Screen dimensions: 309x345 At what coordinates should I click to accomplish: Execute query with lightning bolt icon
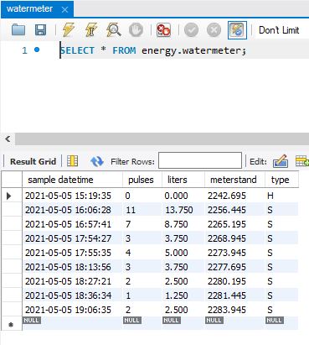[x=68, y=30]
